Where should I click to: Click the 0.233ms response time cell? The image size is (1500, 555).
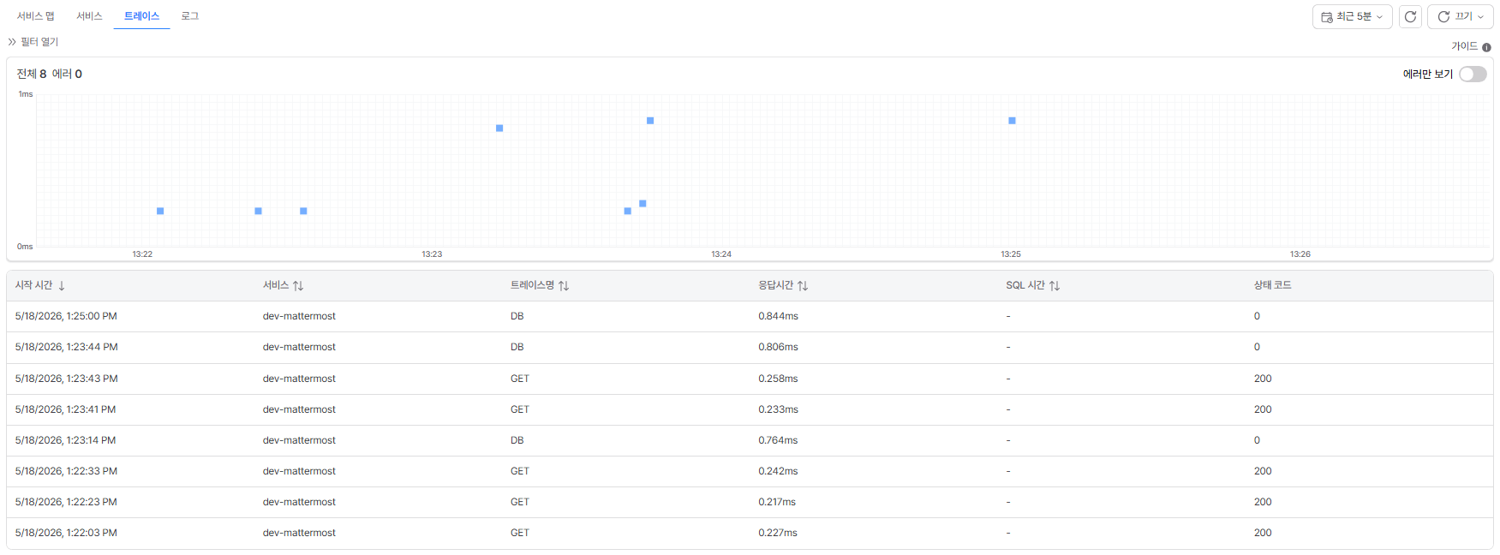[778, 409]
